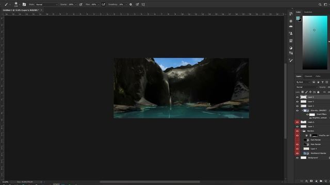Open the Flow slider arrow

pos(98,5)
